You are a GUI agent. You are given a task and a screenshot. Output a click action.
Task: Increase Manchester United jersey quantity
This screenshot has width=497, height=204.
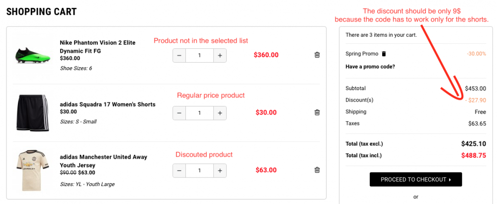pyautogui.click(x=220, y=170)
